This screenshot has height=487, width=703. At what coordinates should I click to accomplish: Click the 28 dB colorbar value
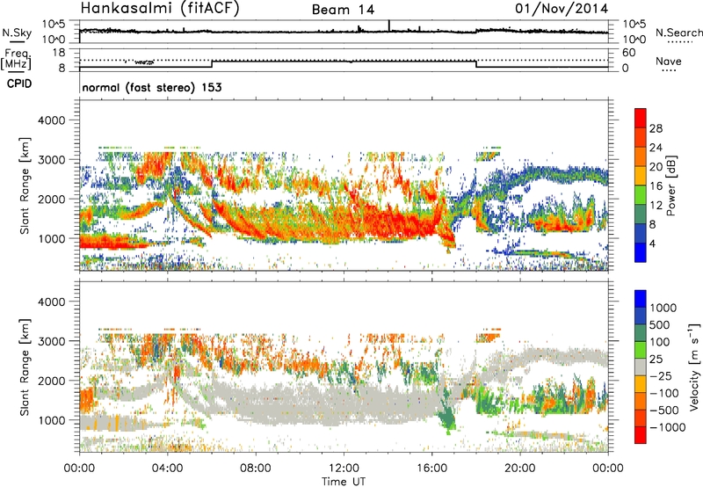656,128
